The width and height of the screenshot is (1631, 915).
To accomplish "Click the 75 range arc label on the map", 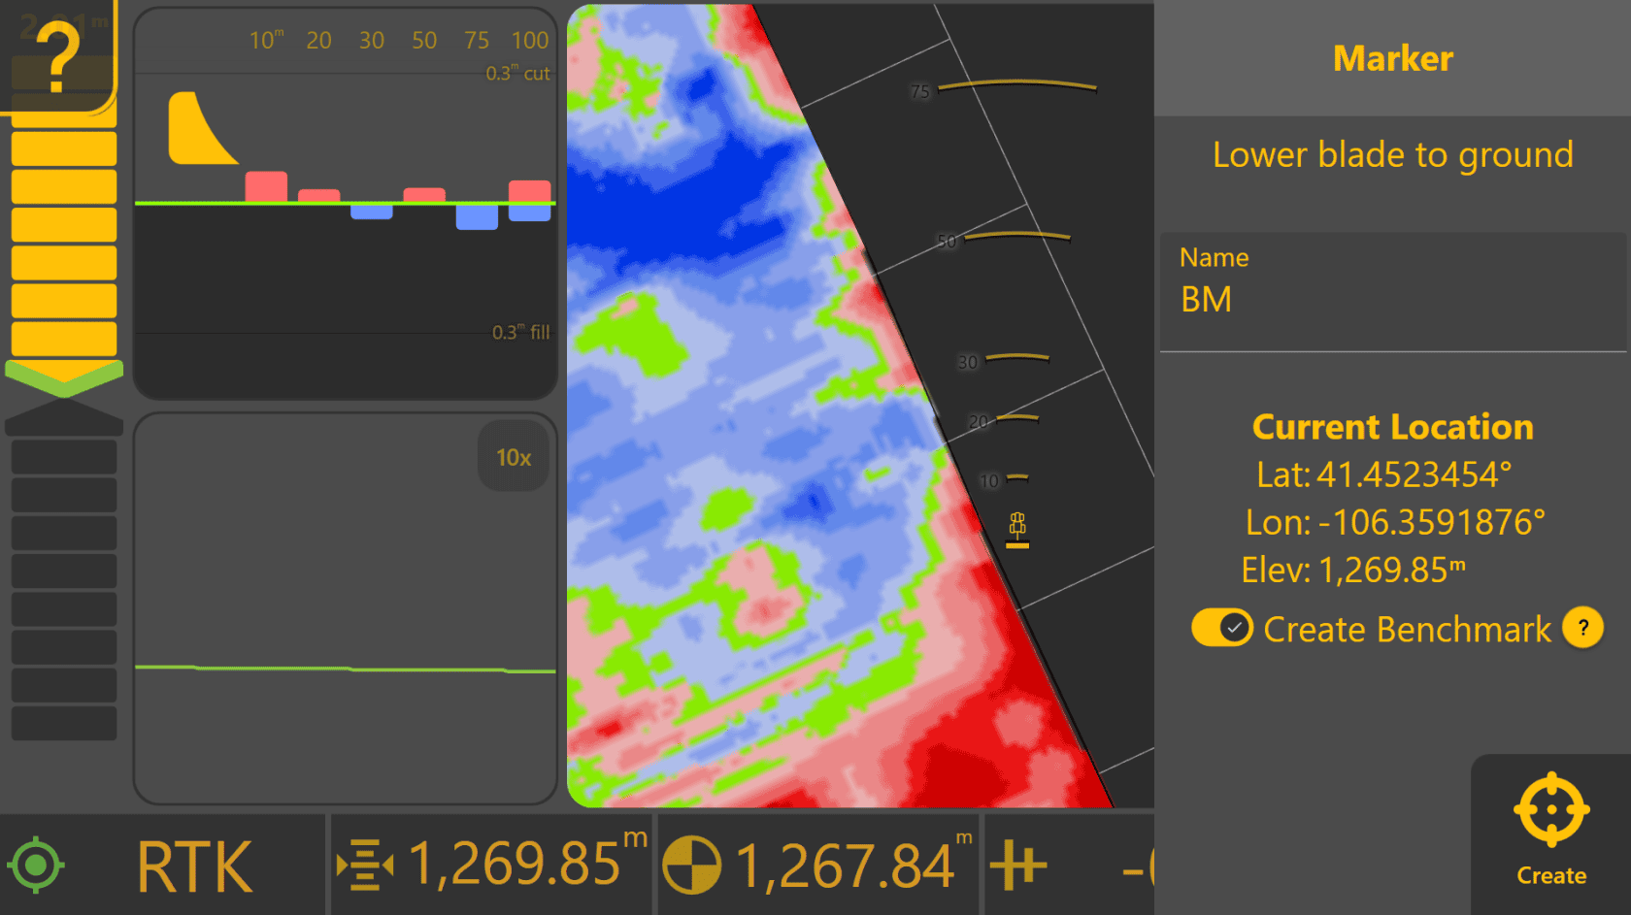I will click(920, 91).
